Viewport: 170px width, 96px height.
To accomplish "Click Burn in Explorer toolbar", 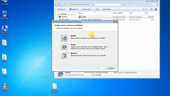I will click(97, 9).
